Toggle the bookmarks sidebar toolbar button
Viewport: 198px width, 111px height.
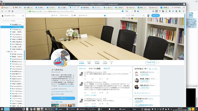tap(157, 11)
